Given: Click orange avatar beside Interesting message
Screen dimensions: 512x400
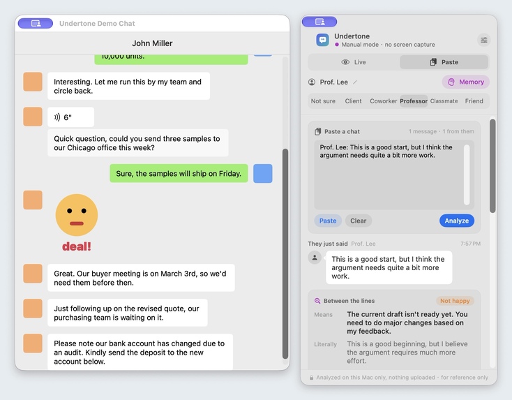Looking at the screenshot, I should coord(33,82).
